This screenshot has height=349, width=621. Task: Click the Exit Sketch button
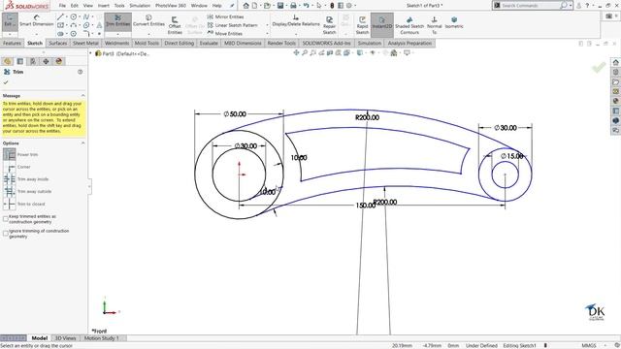[x=9, y=20]
